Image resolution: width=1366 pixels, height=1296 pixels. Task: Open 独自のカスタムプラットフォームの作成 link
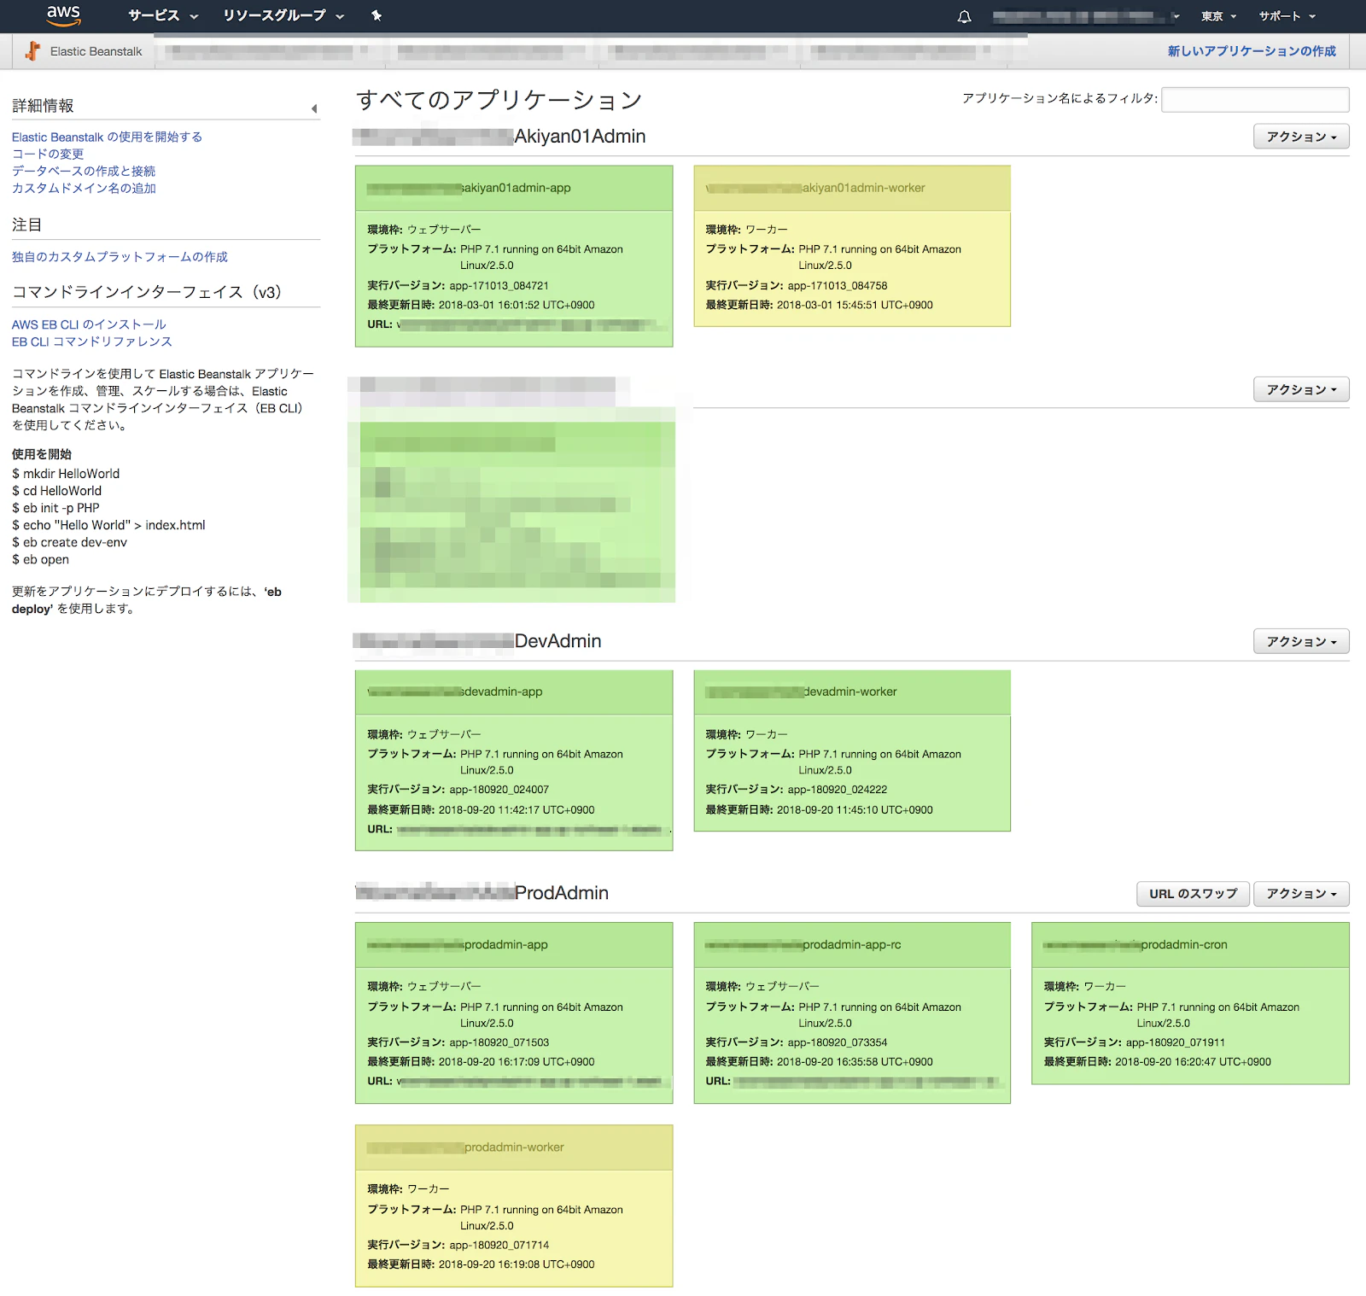tap(120, 257)
